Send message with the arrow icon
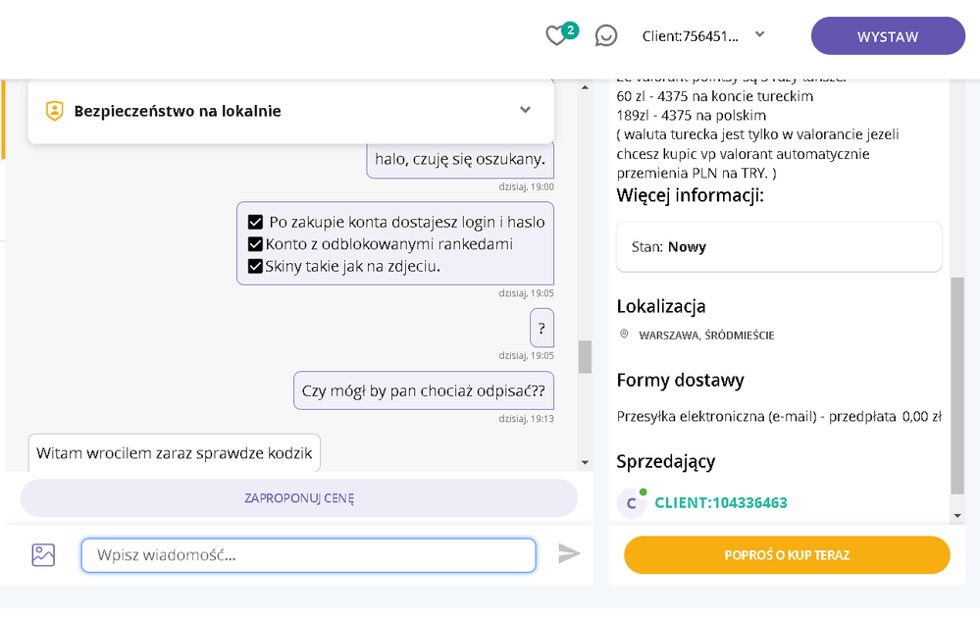The image size is (980, 622). point(570,554)
